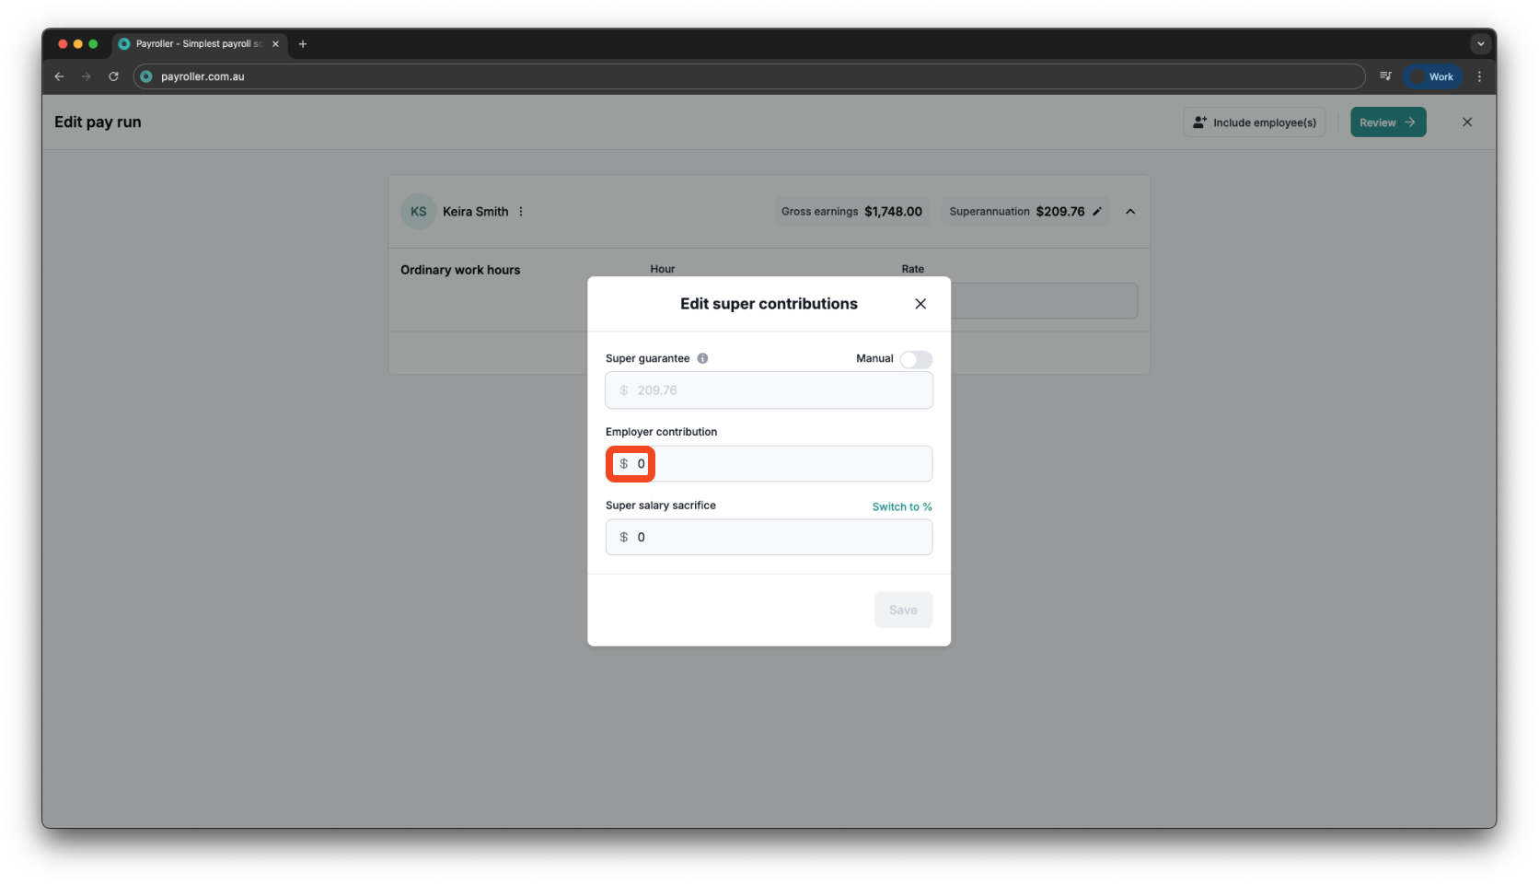Open the tab search chevron at top right
The height and width of the screenshot is (884, 1539).
point(1480,43)
